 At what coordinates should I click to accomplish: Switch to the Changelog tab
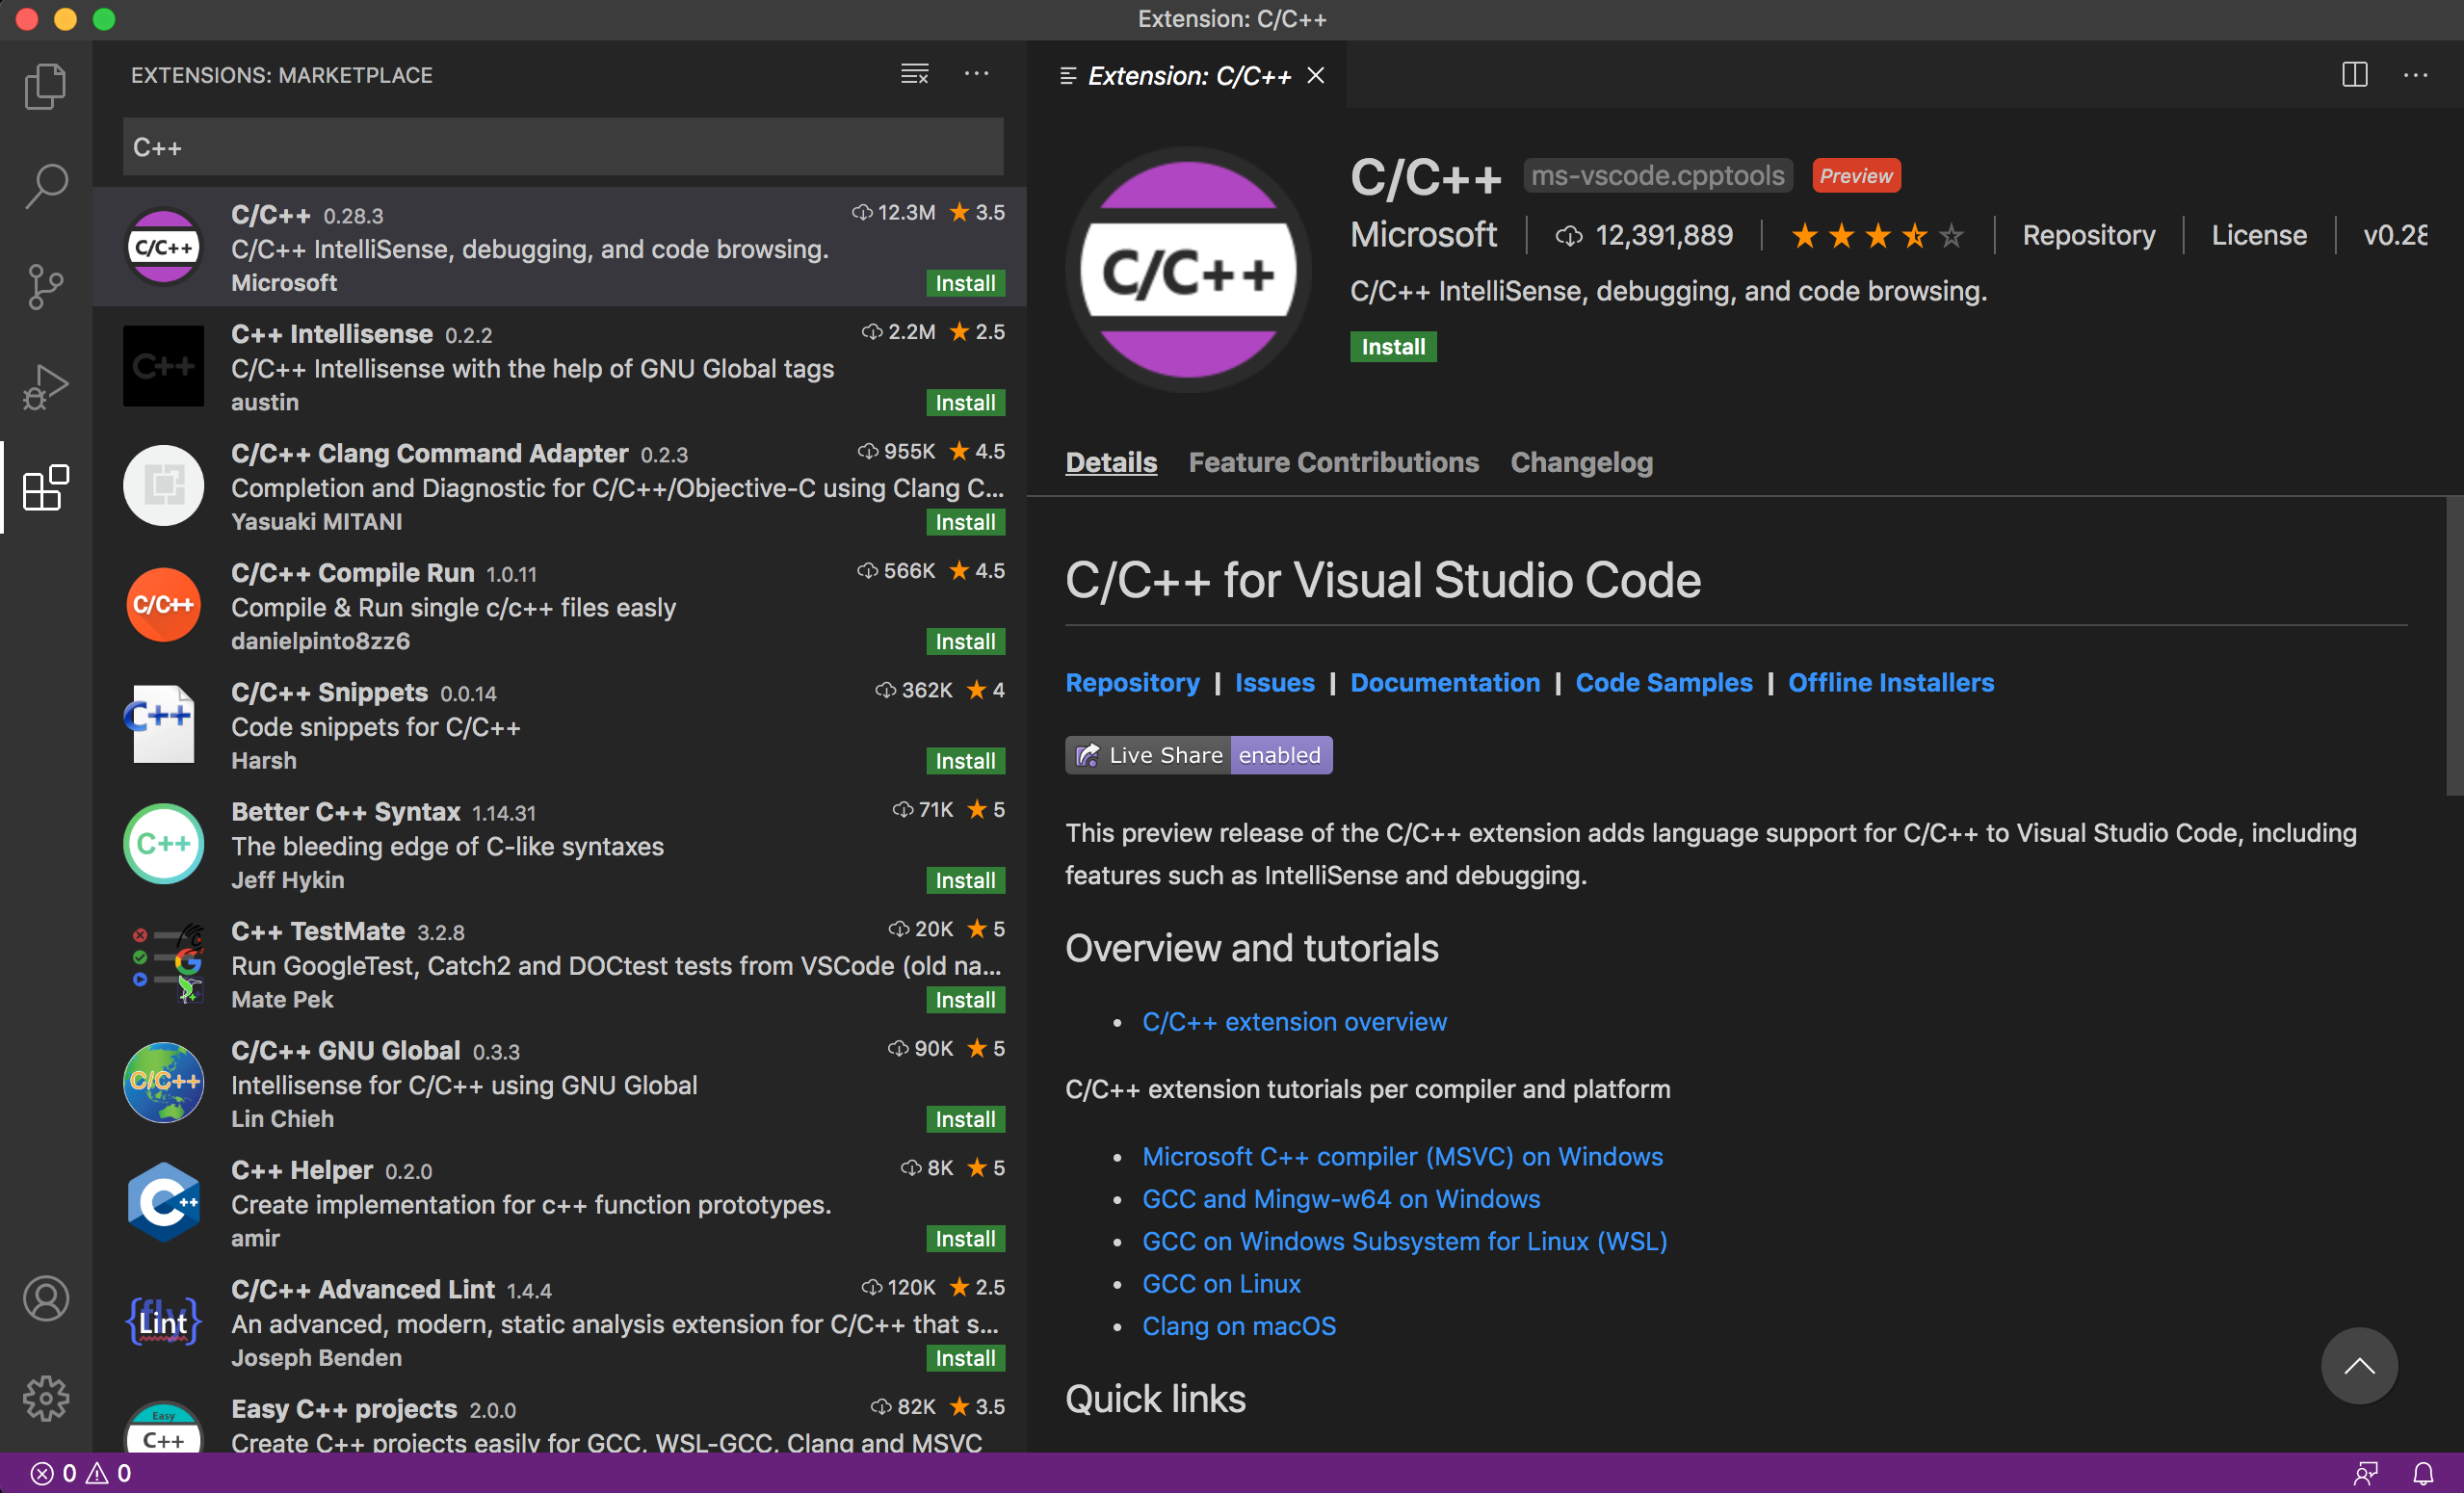click(x=1580, y=462)
